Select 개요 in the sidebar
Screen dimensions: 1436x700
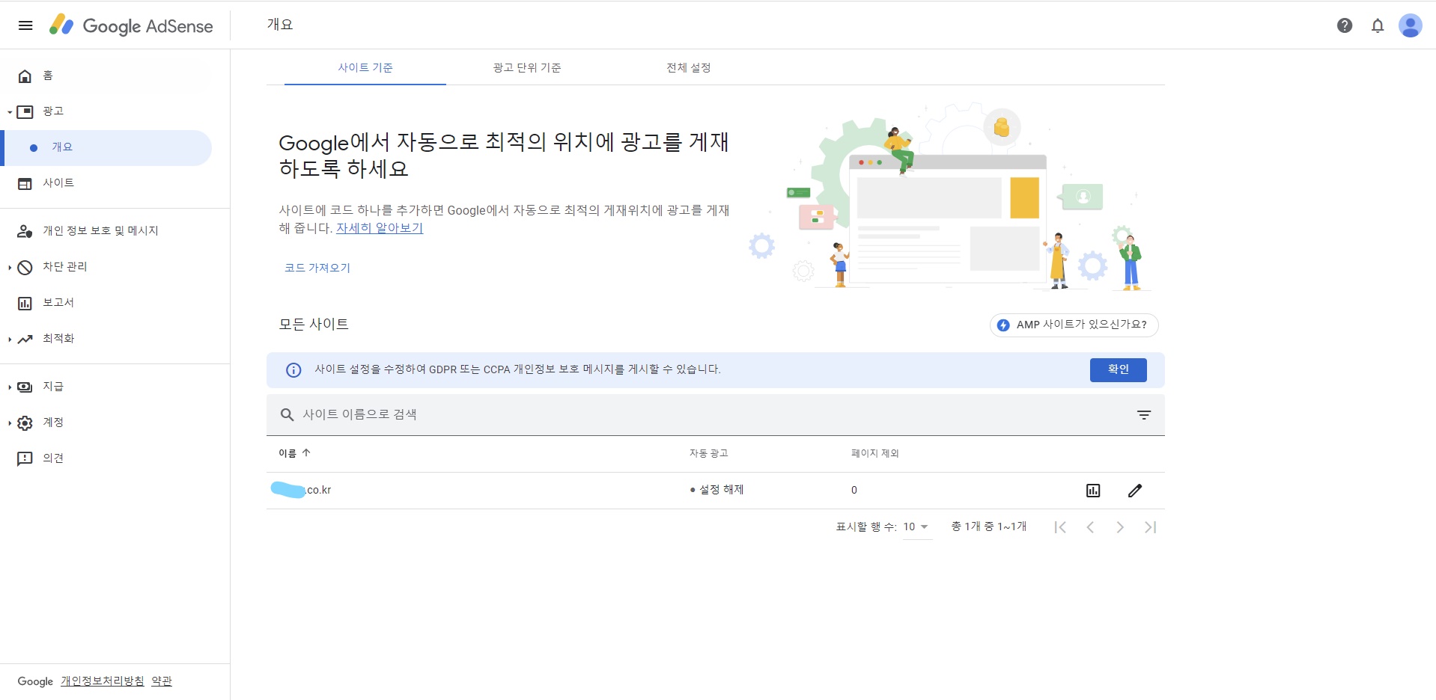tap(108, 148)
